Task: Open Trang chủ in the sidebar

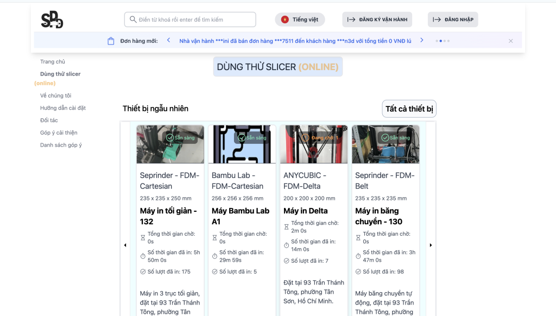Action: pyautogui.click(x=53, y=62)
